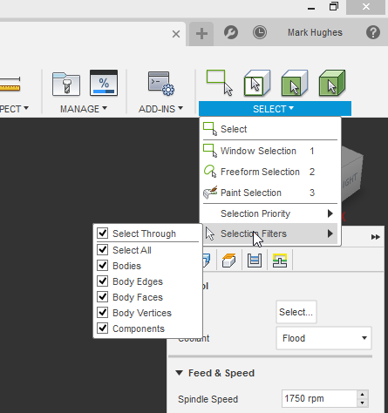The height and width of the screenshot is (413, 388).
Task: Click the Task Manager percent icon
Action: [104, 83]
